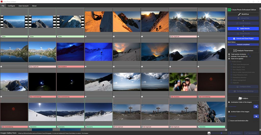This screenshot has width=261, height=135.
Task: Click the Analysis Parameters sliders icon
Action: 235,51
